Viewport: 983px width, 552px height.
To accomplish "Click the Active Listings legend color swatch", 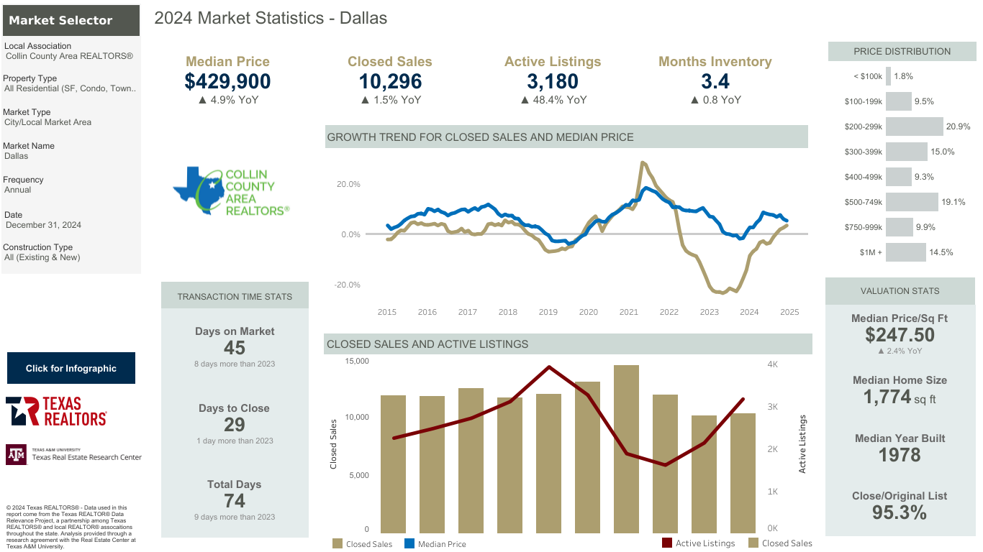I will [x=666, y=543].
